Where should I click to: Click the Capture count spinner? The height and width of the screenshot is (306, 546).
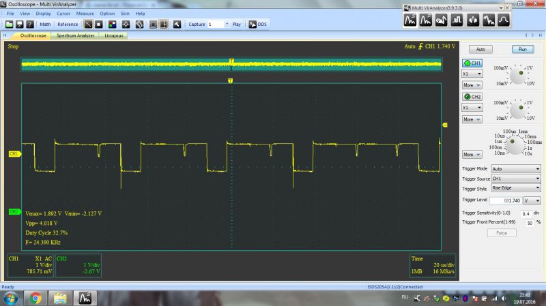click(x=227, y=25)
